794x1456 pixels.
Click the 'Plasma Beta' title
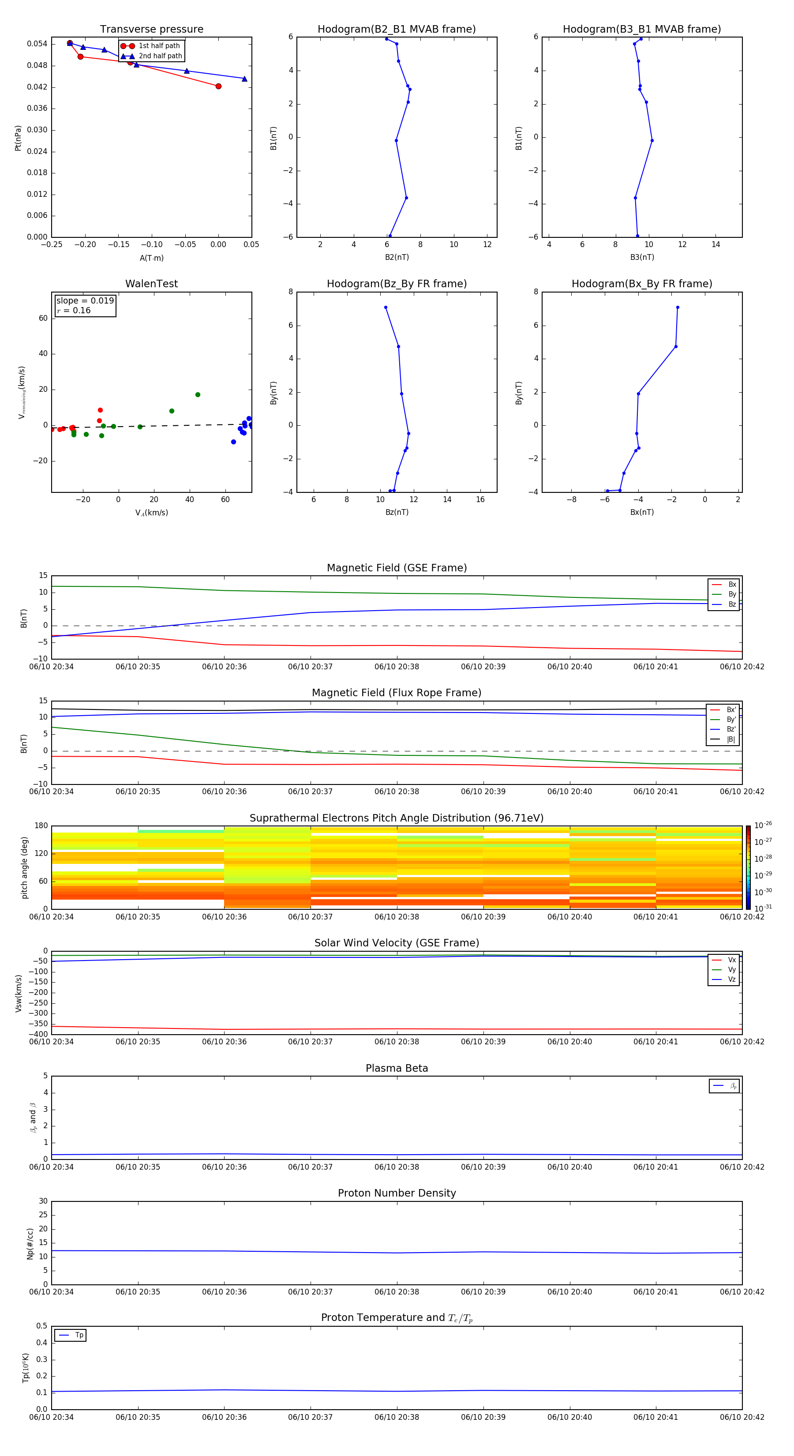397,1069
